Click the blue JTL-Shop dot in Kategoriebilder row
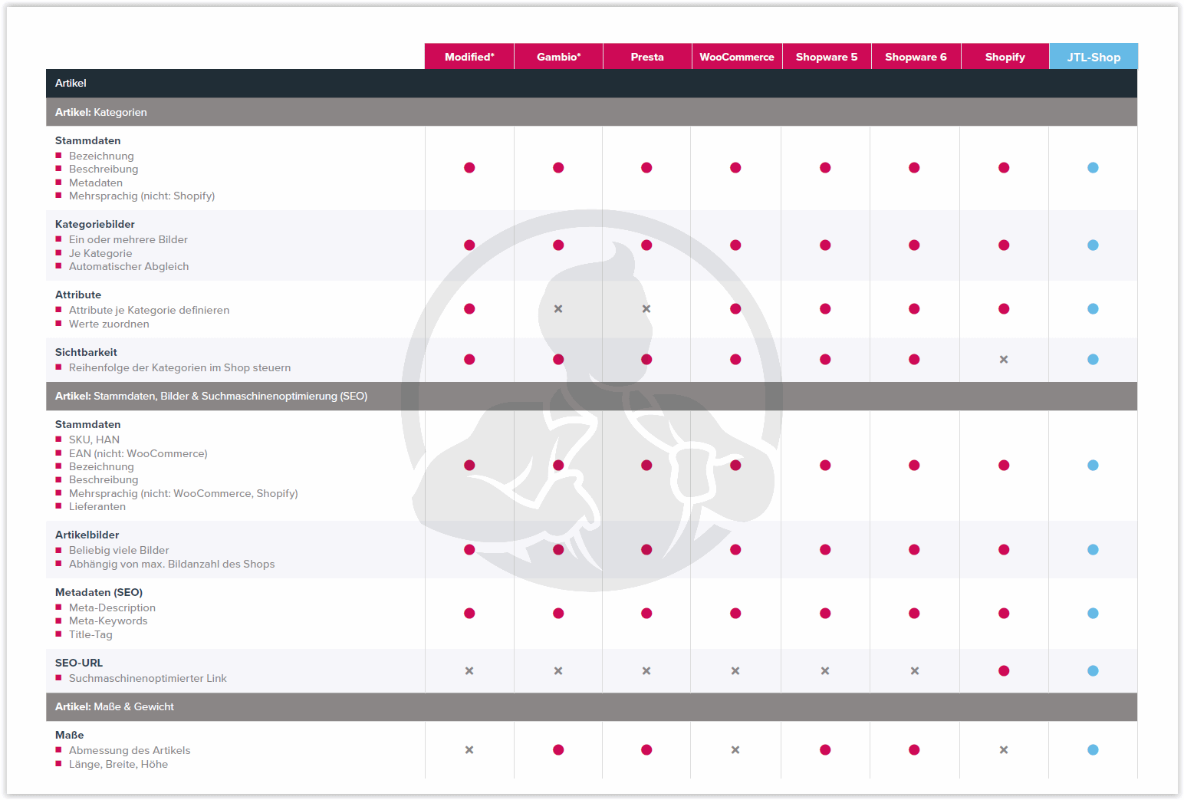 coord(1093,245)
